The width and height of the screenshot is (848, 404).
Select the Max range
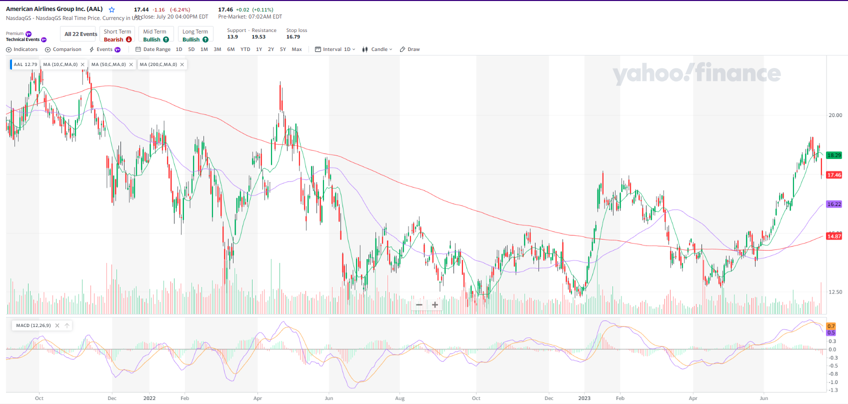click(x=297, y=49)
